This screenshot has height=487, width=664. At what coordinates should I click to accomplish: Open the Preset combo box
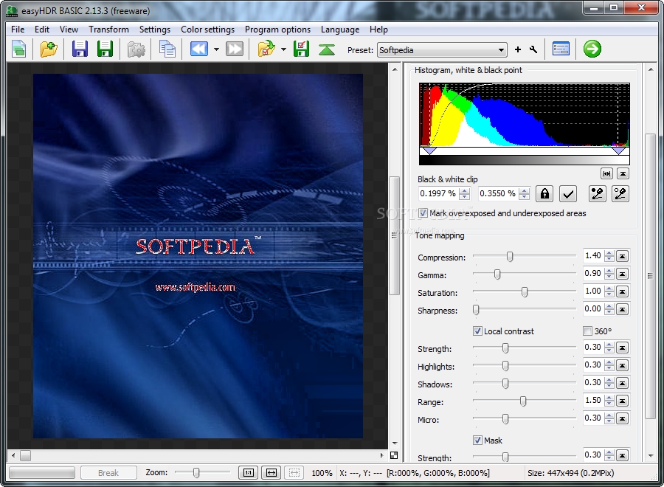click(442, 50)
